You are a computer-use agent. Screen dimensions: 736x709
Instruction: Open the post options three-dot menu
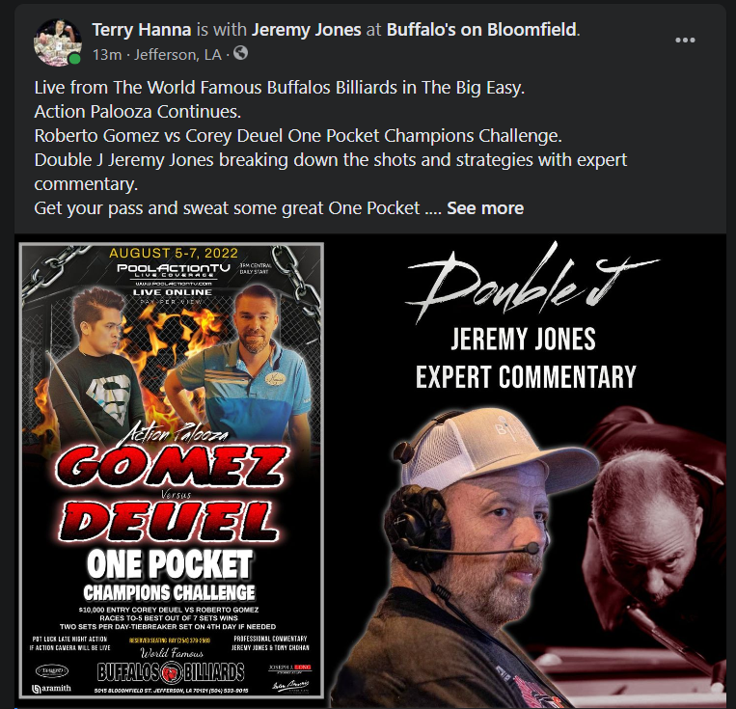685,40
